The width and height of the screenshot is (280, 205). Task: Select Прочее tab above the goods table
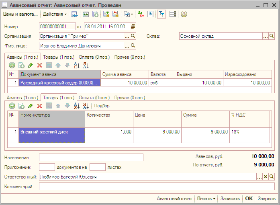click(129, 98)
